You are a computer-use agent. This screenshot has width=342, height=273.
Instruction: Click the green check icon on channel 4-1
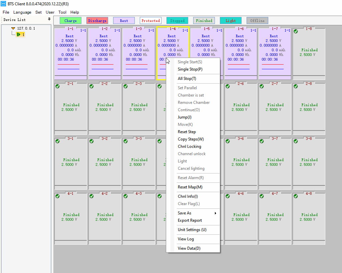click(x=57, y=196)
